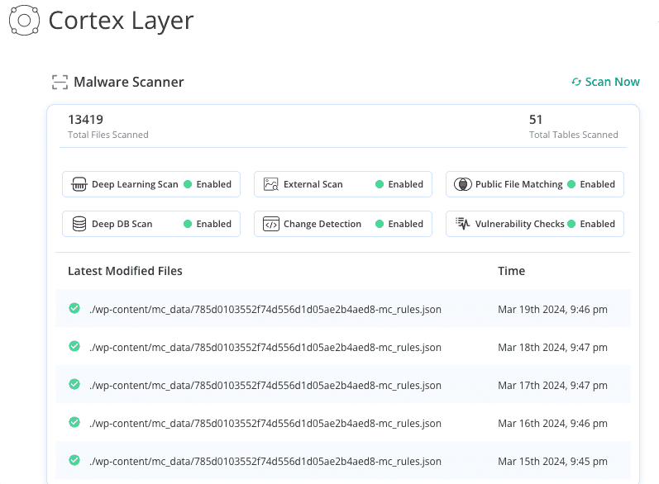Click Enabled text beside Public File Matching
Image resolution: width=659 pixels, height=484 pixels.
pos(597,184)
